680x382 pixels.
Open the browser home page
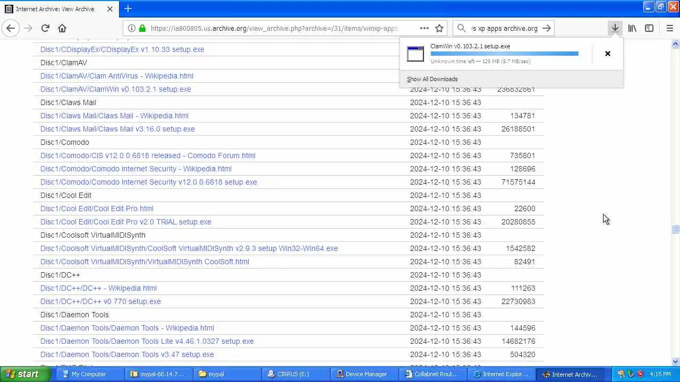tap(62, 28)
